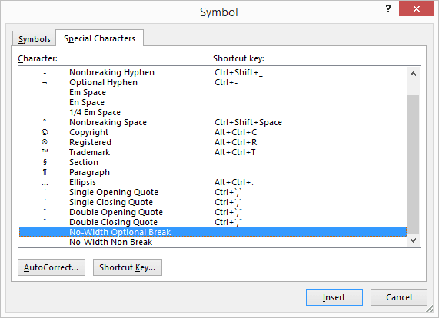Viewport: 439px width, 318px height.
Task: Click the Insert button
Action: pos(334,297)
